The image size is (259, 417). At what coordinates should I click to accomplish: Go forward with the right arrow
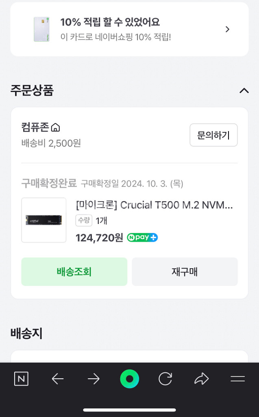pyautogui.click(x=94, y=379)
